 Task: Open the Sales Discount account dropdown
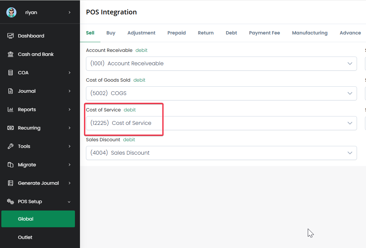(x=221, y=153)
